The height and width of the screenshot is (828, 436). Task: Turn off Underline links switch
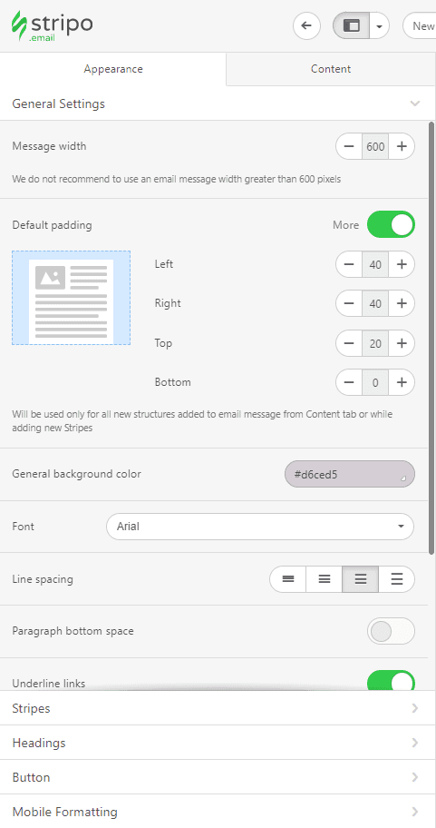(x=392, y=681)
